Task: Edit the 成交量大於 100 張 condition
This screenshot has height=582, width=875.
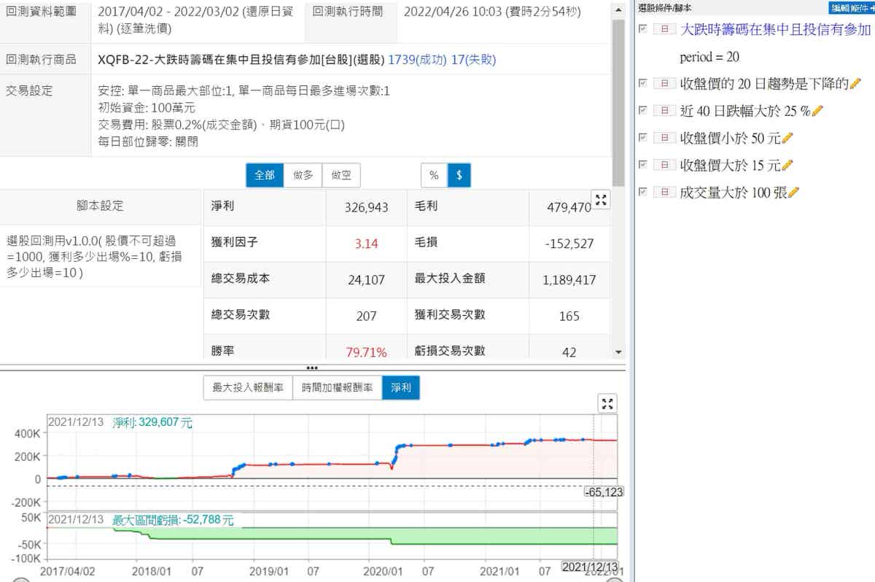Action: point(794,193)
